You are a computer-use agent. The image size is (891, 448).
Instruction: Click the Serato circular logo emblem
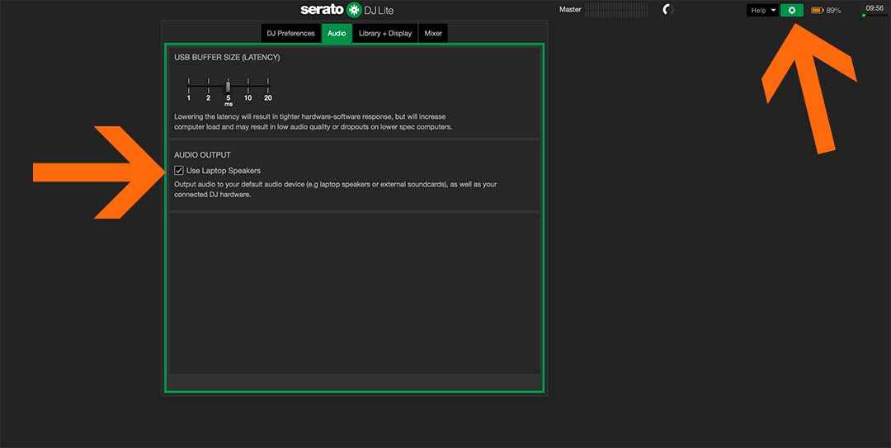tap(354, 10)
